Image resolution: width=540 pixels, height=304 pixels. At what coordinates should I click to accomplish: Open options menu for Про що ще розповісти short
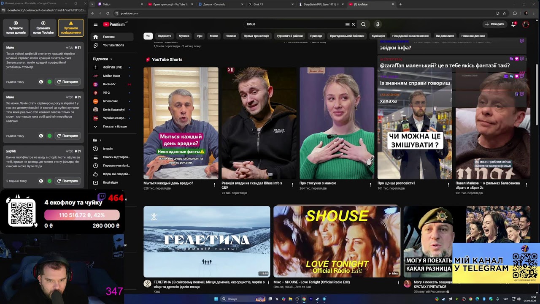(x=448, y=185)
